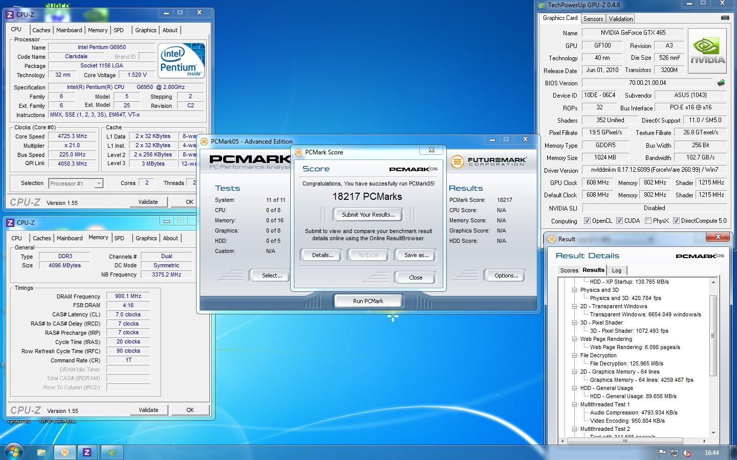
Task: Open the Log tab in Result Details
Action: (617, 270)
